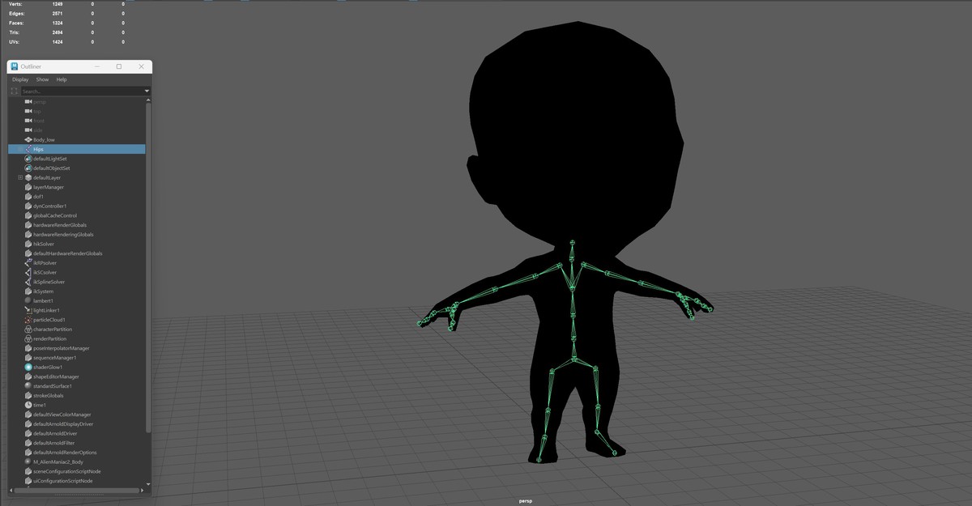
Task: Click the Outliner search field
Action: [81, 91]
